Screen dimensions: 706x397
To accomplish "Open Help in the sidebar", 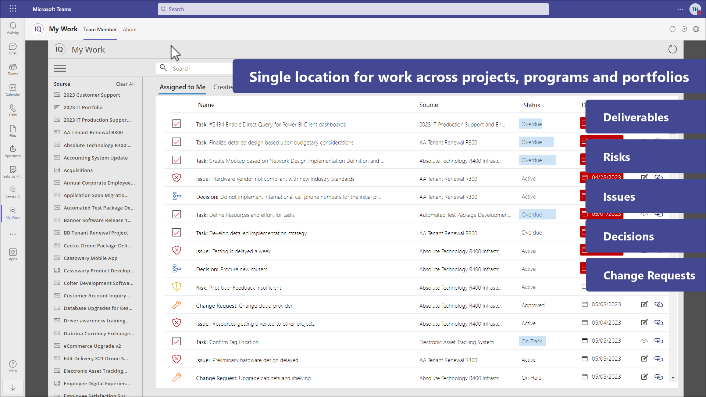I will pos(13,366).
